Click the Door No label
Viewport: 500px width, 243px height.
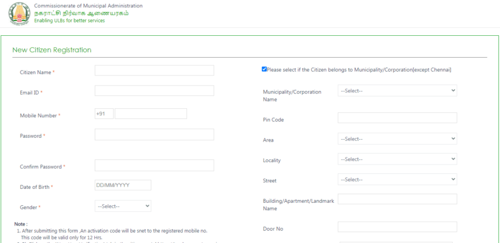(x=273, y=229)
